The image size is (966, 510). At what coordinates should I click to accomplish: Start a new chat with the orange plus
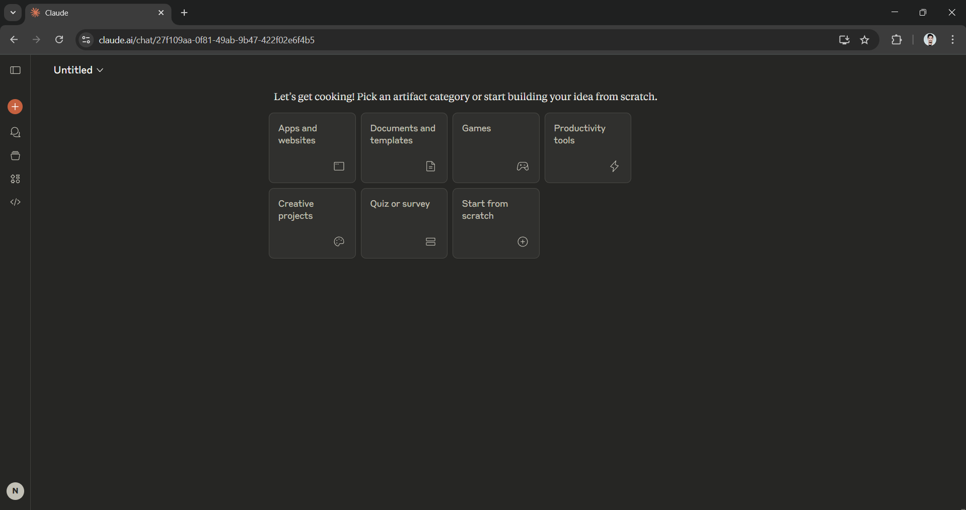click(x=15, y=107)
